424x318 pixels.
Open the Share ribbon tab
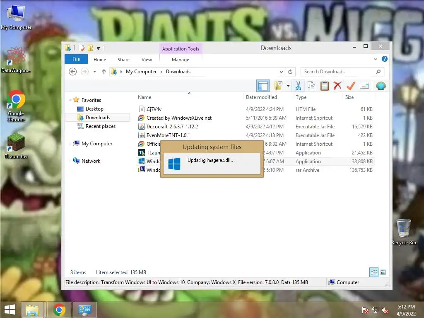click(x=123, y=60)
